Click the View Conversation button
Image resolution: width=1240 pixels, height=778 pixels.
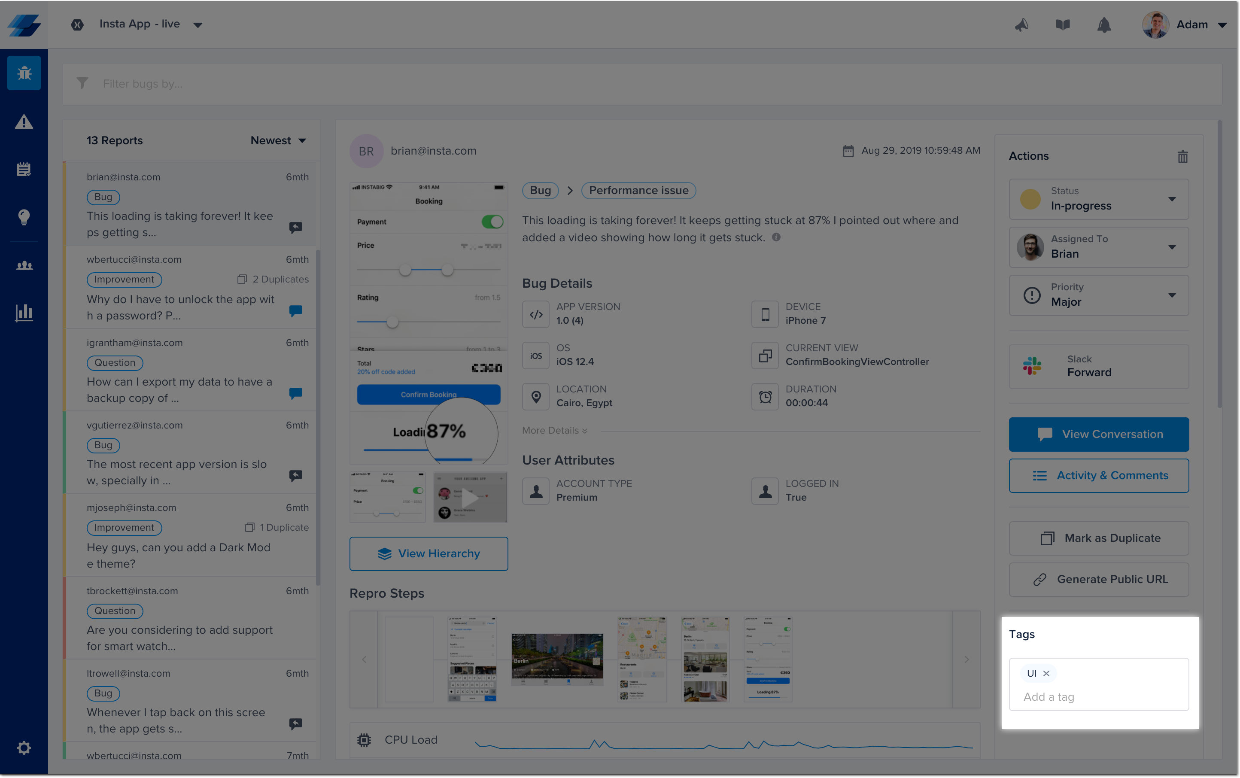point(1098,434)
